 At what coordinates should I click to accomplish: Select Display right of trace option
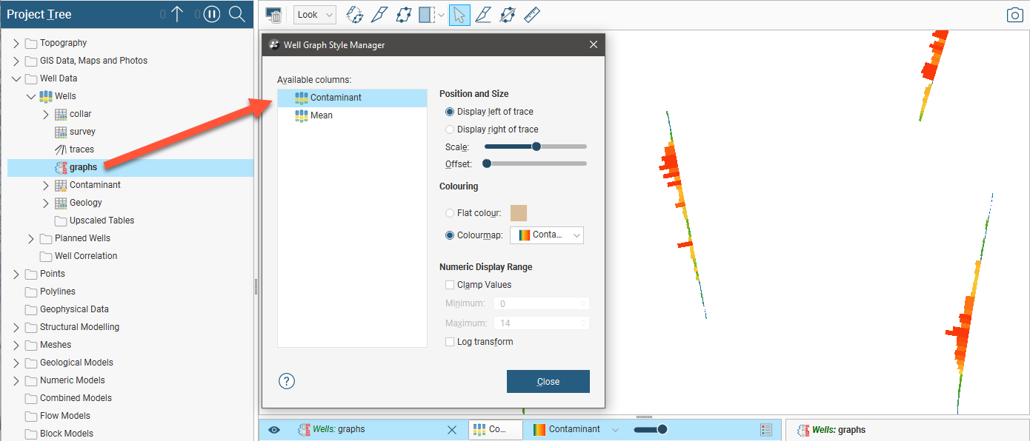click(x=450, y=129)
